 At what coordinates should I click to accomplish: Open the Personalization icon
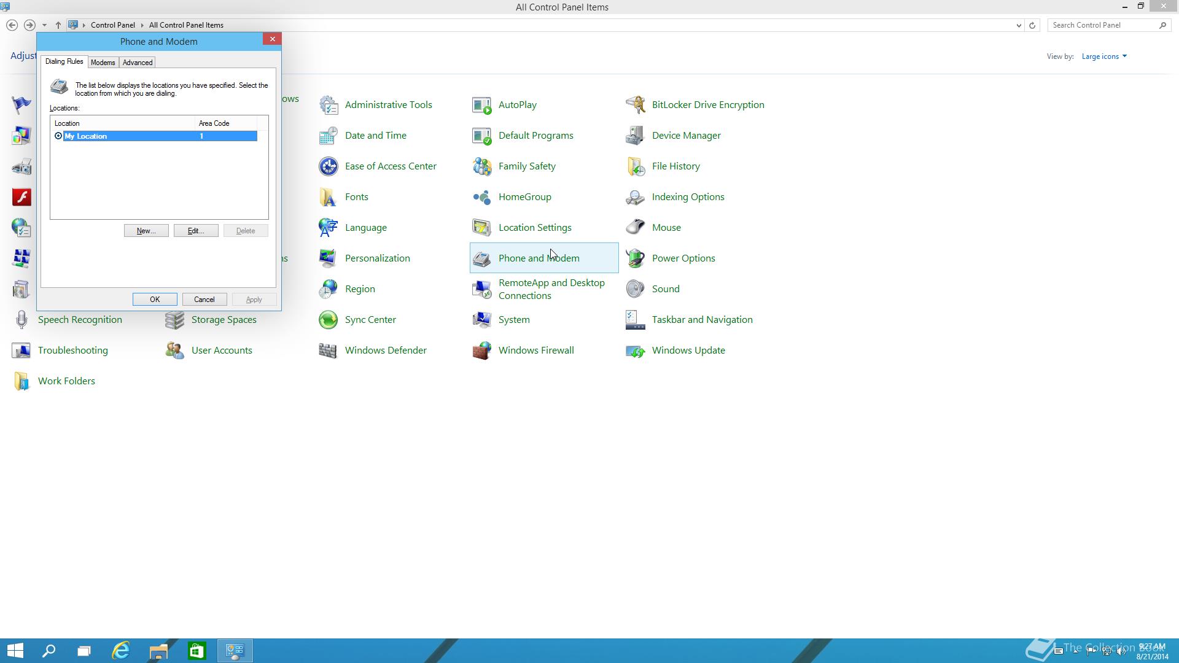point(329,258)
